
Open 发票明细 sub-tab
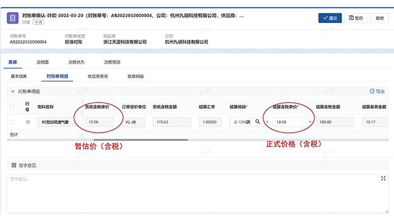point(136,76)
